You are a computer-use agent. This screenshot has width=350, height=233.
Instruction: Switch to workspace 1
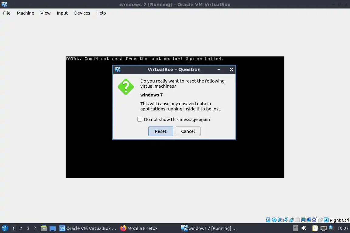13,228
